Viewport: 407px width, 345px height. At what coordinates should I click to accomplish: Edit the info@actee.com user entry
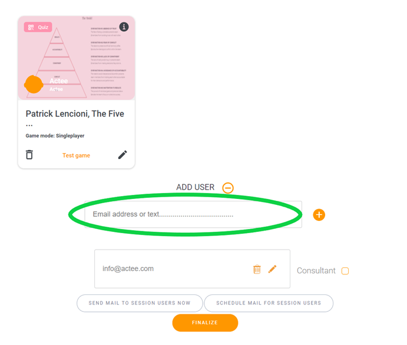[x=272, y=269]
